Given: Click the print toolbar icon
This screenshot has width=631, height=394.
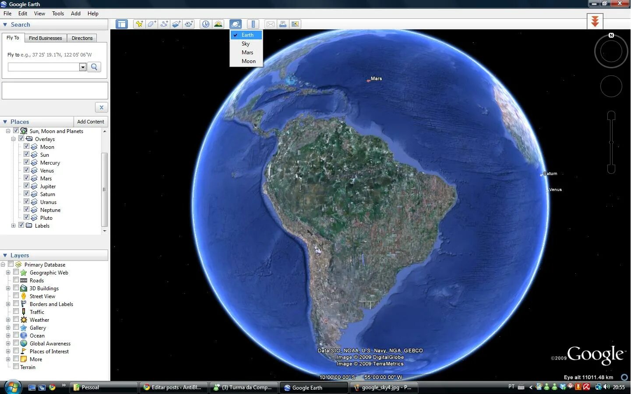Looking at the screenshot, I should click(283, 24).
